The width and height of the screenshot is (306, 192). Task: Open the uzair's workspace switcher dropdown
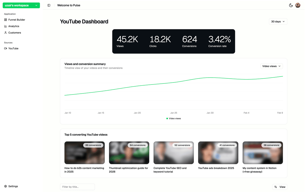tap(21, 5)
